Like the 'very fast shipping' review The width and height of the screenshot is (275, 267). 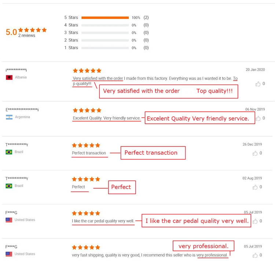(255, 255)
